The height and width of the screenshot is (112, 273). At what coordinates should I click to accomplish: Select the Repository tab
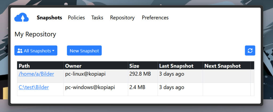122,18
